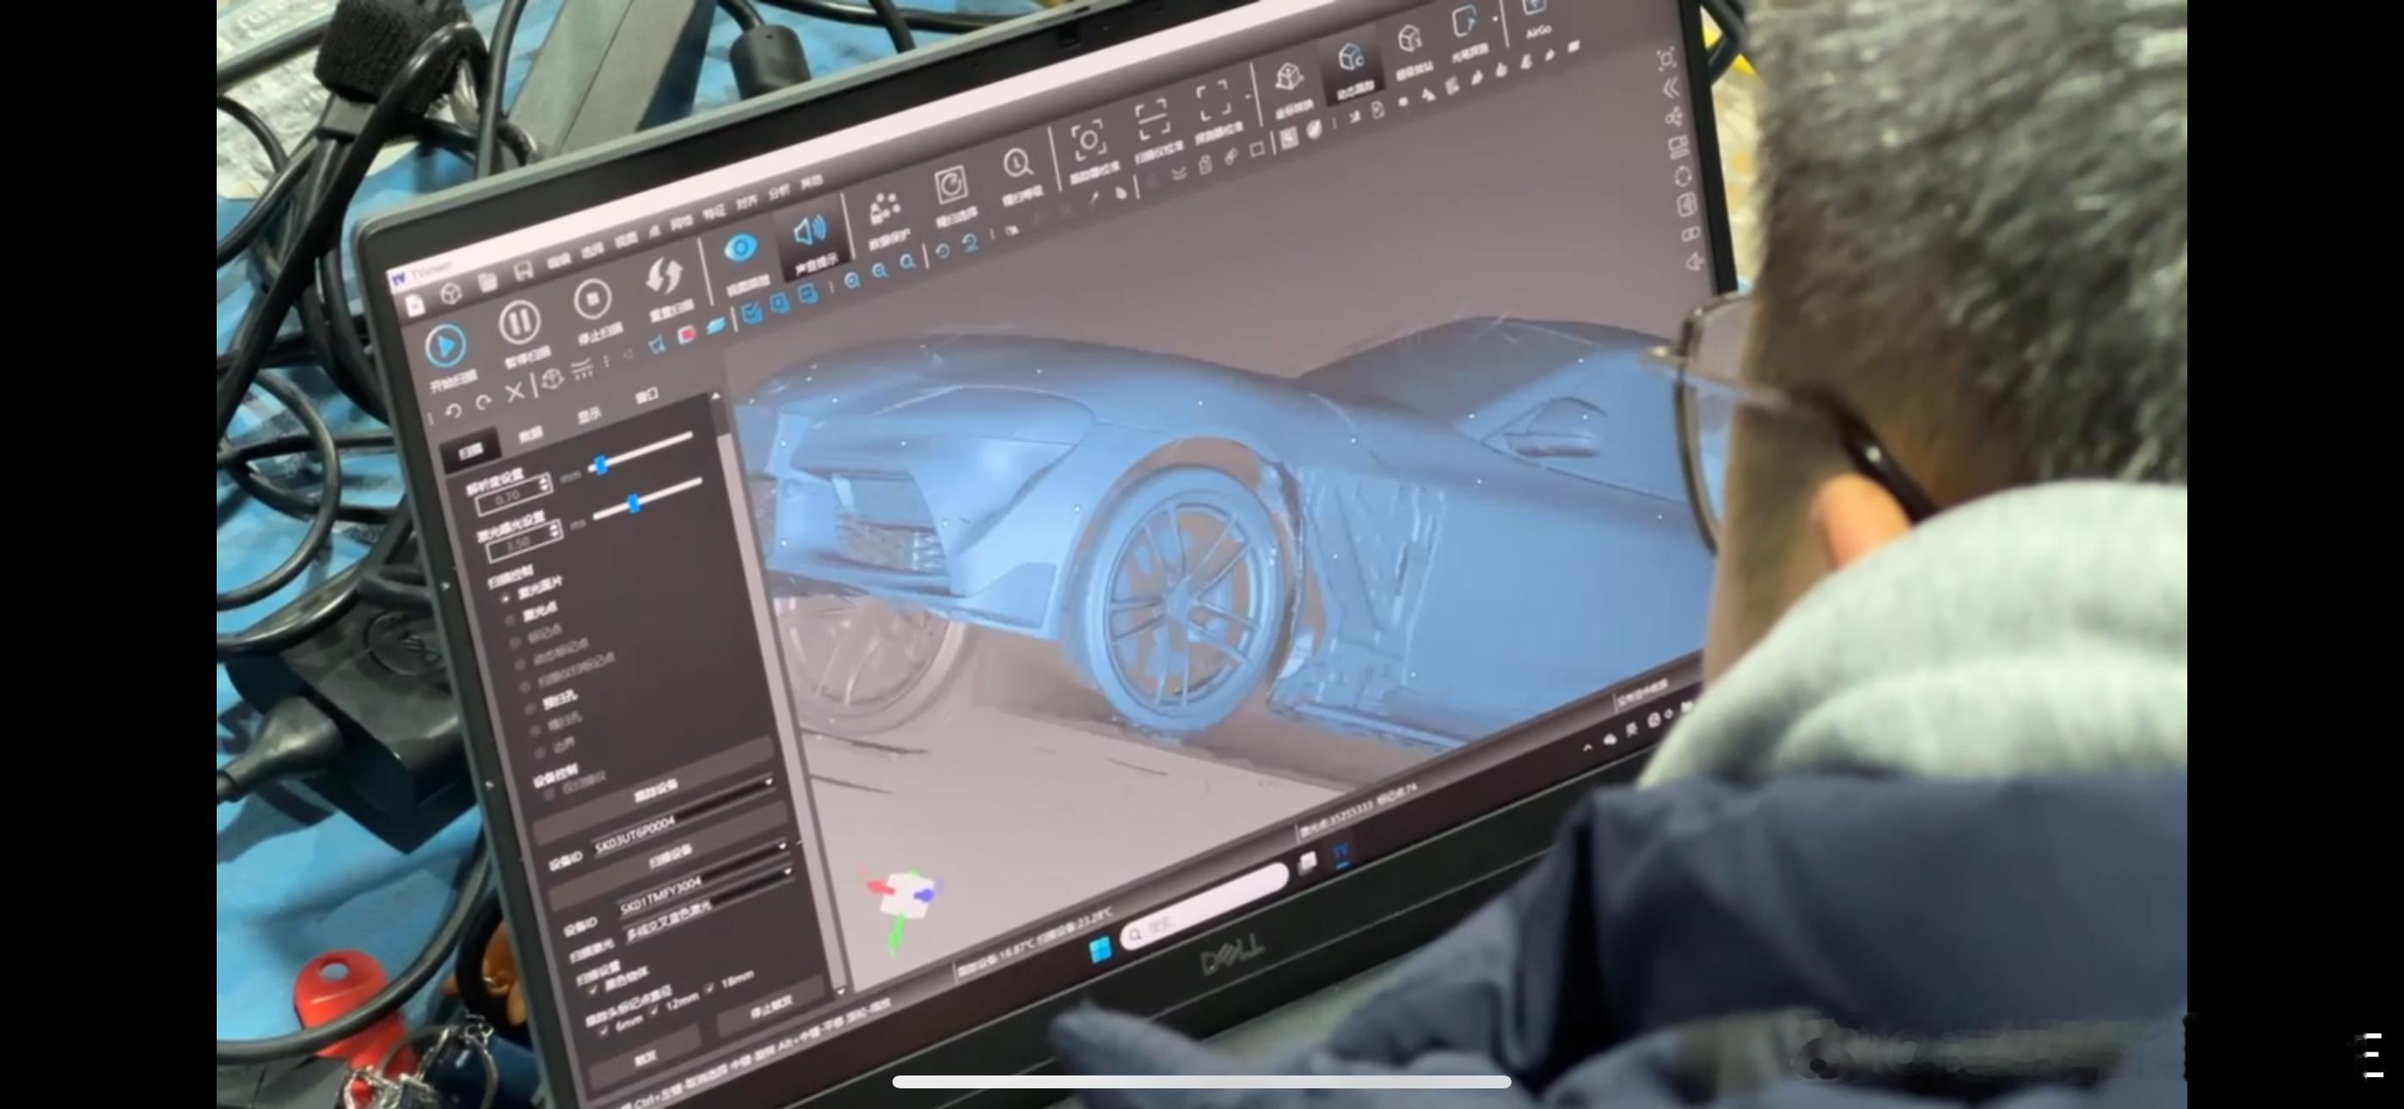Click the red rectangle record icon
The width and height of the screenshot is (2404, 1109).
[x=688, y=334]
